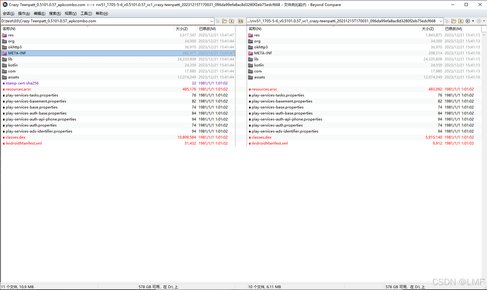487x290 pixels.
Task: Open the 操作(A) menu
Action: [x=24, y=13]
